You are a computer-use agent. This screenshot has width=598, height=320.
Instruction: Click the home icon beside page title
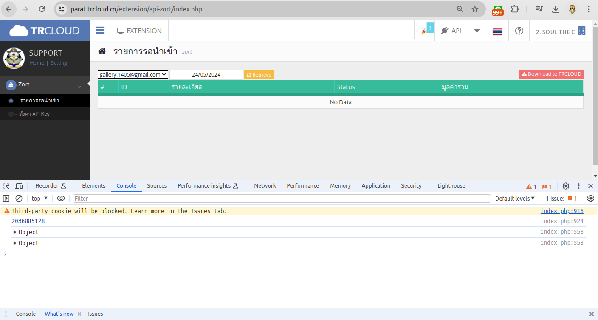[x=102, y=51]
